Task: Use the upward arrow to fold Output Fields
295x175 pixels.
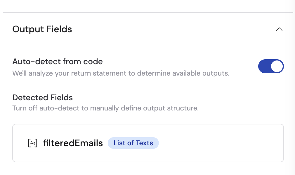Action: [x=279, y=29]
